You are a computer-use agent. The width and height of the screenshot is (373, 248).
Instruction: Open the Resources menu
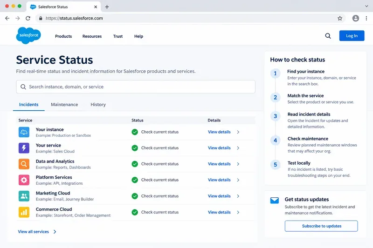tap(92, 36)
